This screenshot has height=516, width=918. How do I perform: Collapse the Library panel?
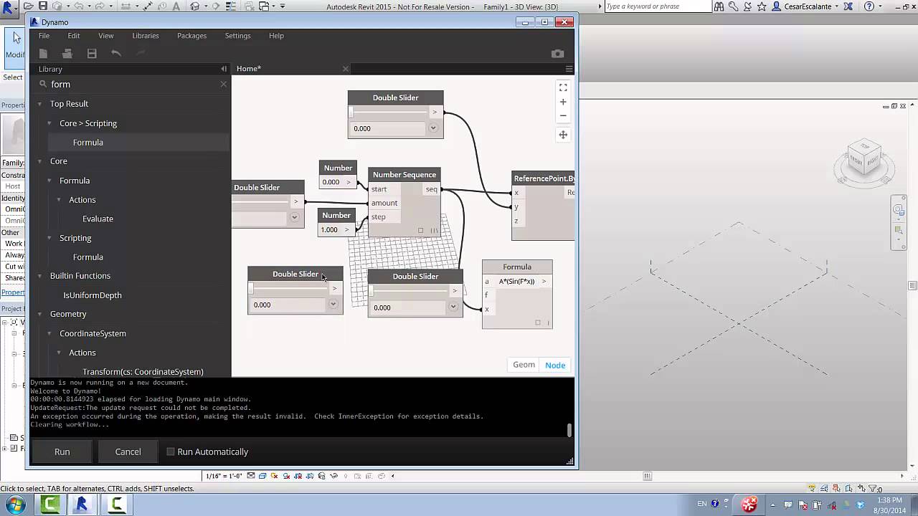tap(223, 69)
